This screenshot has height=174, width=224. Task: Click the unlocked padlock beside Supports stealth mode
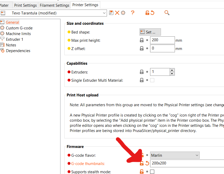coord(142,172)
